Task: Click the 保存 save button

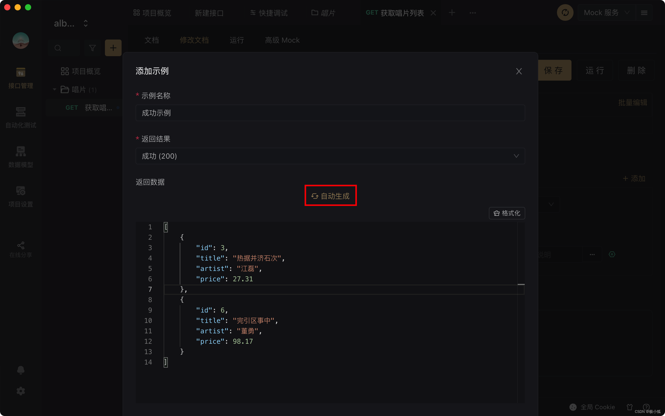Action: (x=554, y=70)
